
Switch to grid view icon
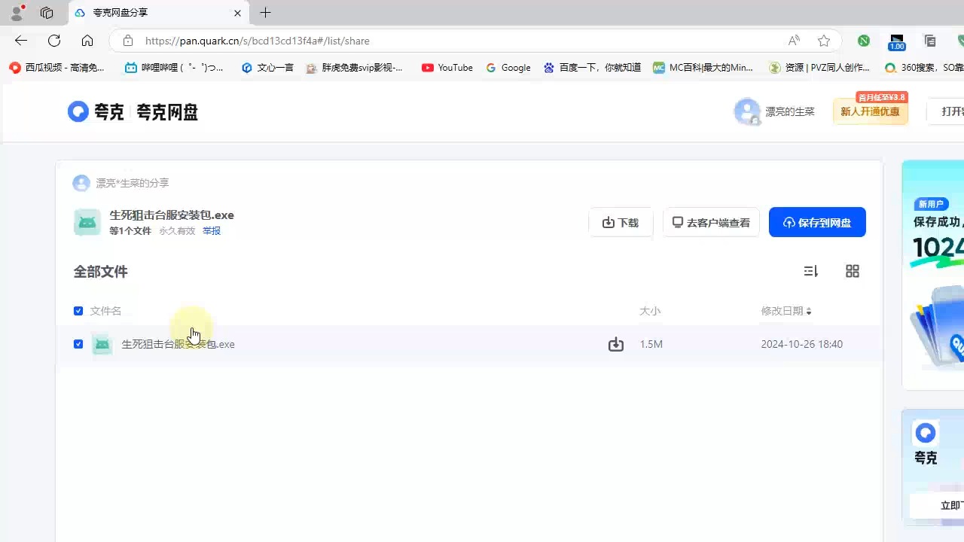tap(853, 271)
